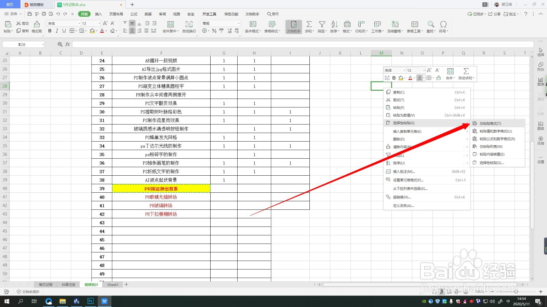Image resolution: width=547 pixels, height=307 pixels.
Task: Expand the Name Box dropdown arrow
Action: 43,45
